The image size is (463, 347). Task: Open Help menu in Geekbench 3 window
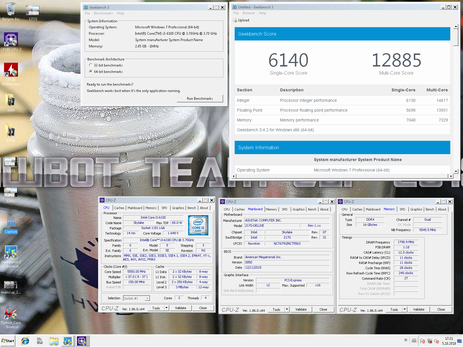point(120,13)
